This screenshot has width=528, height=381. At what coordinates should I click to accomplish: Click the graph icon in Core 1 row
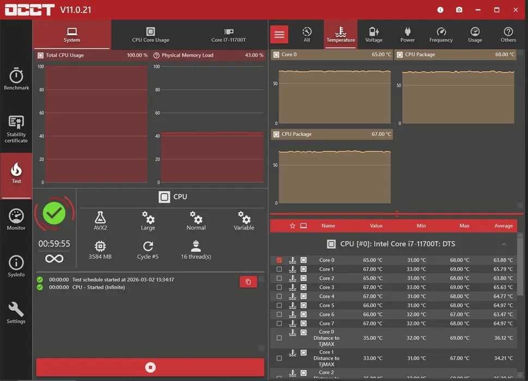[303, 269]
